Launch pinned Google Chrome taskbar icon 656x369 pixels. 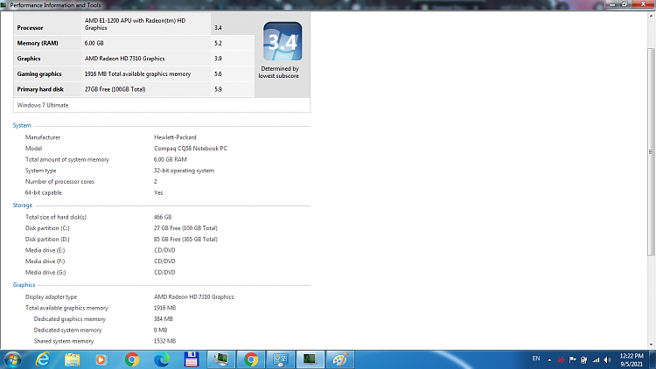click(132, 359)
